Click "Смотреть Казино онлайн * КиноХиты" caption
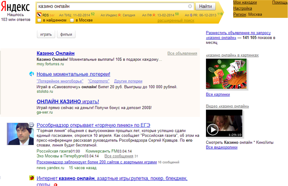 (x=239, y=143)
